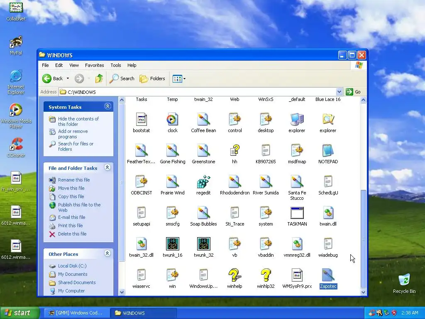Select the setupapi log file icon
Viewport: 425px width, 319px height.
point(141,213)
